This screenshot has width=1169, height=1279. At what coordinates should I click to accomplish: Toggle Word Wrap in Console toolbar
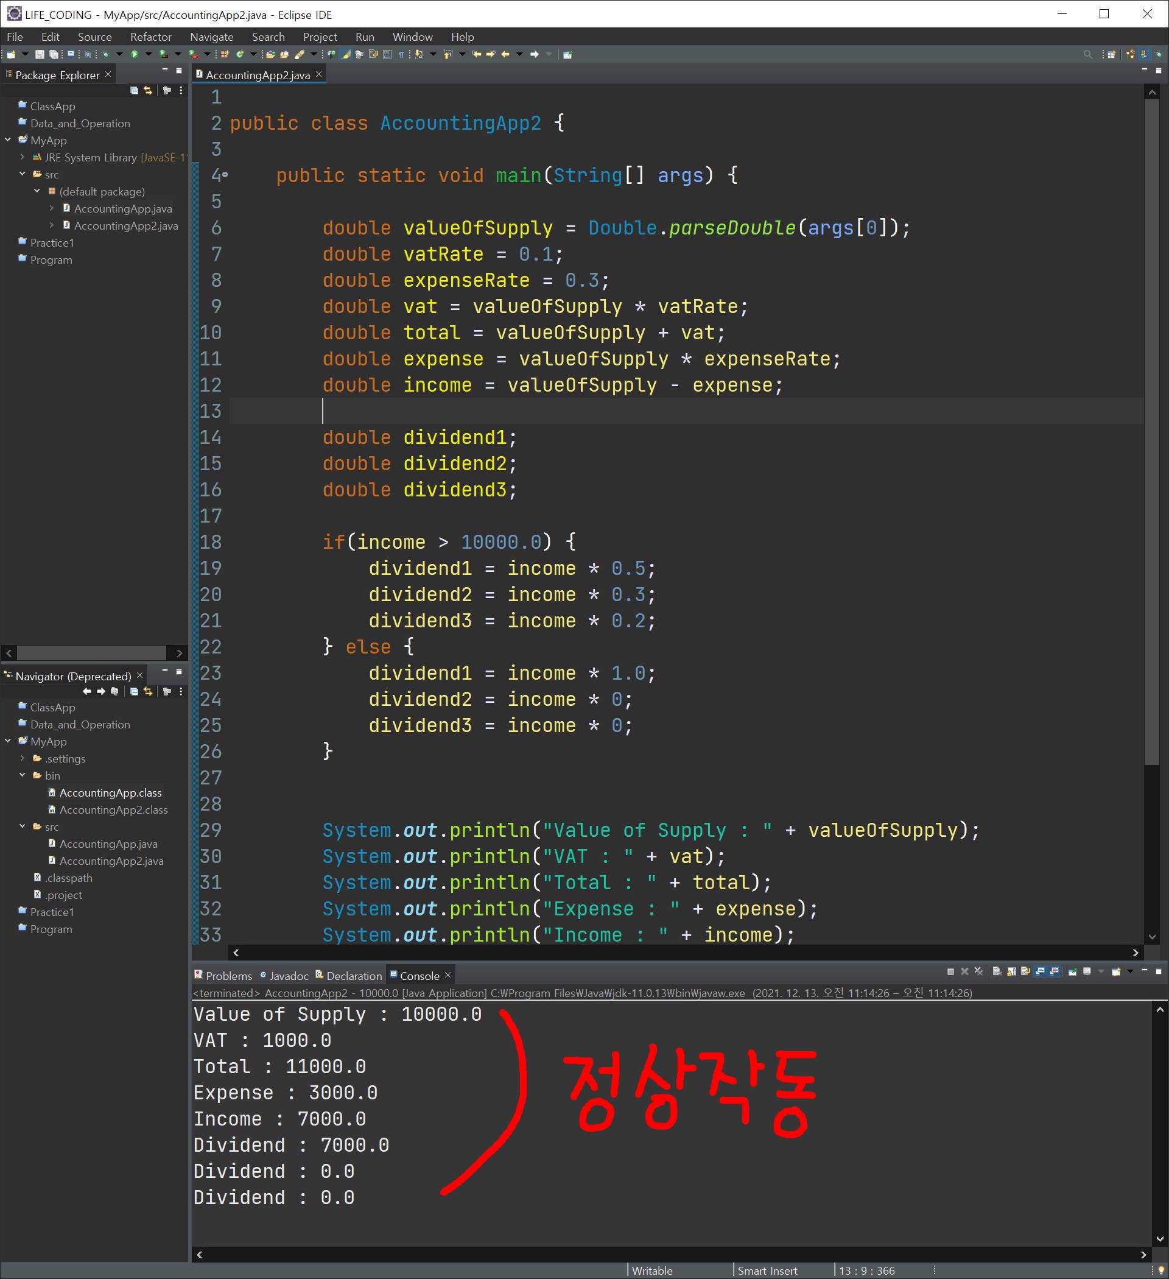1025,971
